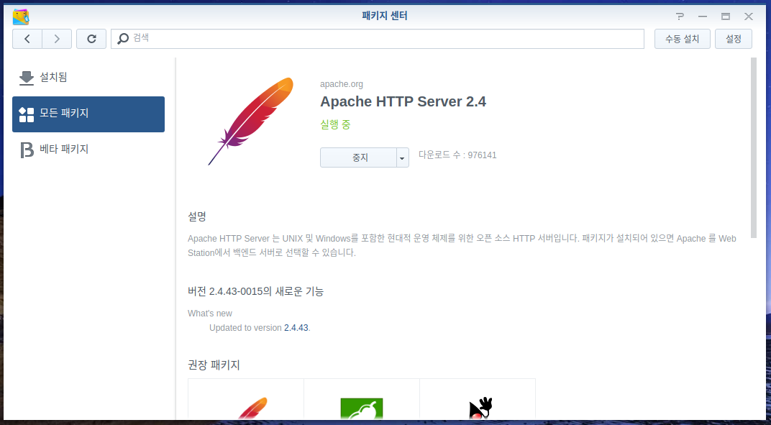This screenshot has width=771, height=425.
Task: Minimize the 패키지 센터 window
Action: pos(703,17)
